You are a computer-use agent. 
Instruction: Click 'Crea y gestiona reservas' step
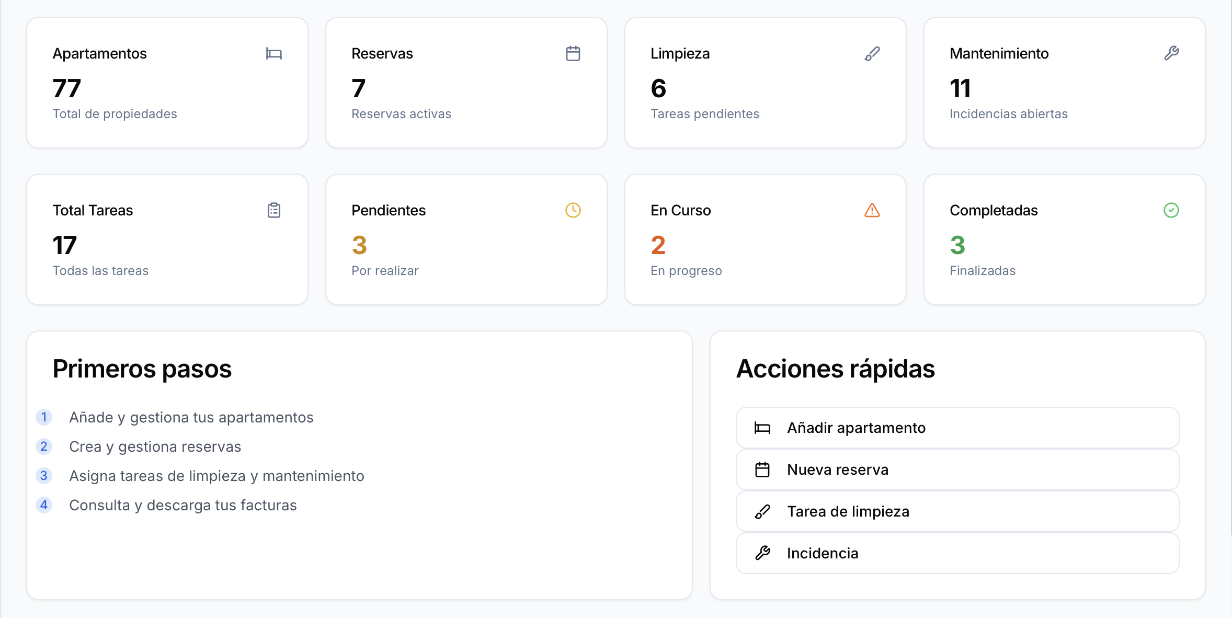(155, 447)
